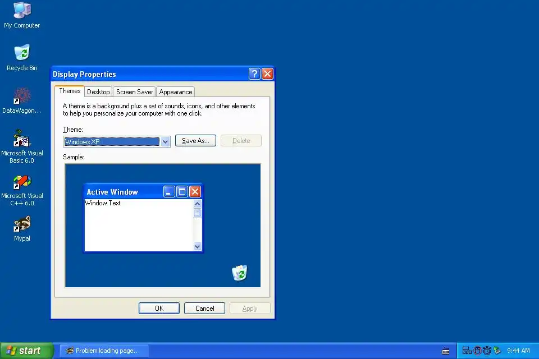Viewport: 539px width, 359px height.
Task: Switch to Problem loading page taskbar item
Action: click(x=104, y=351)
